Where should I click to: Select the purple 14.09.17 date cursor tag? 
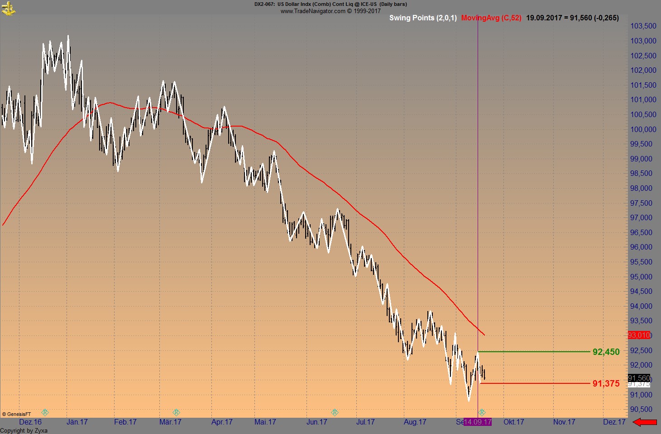point(478,422)
